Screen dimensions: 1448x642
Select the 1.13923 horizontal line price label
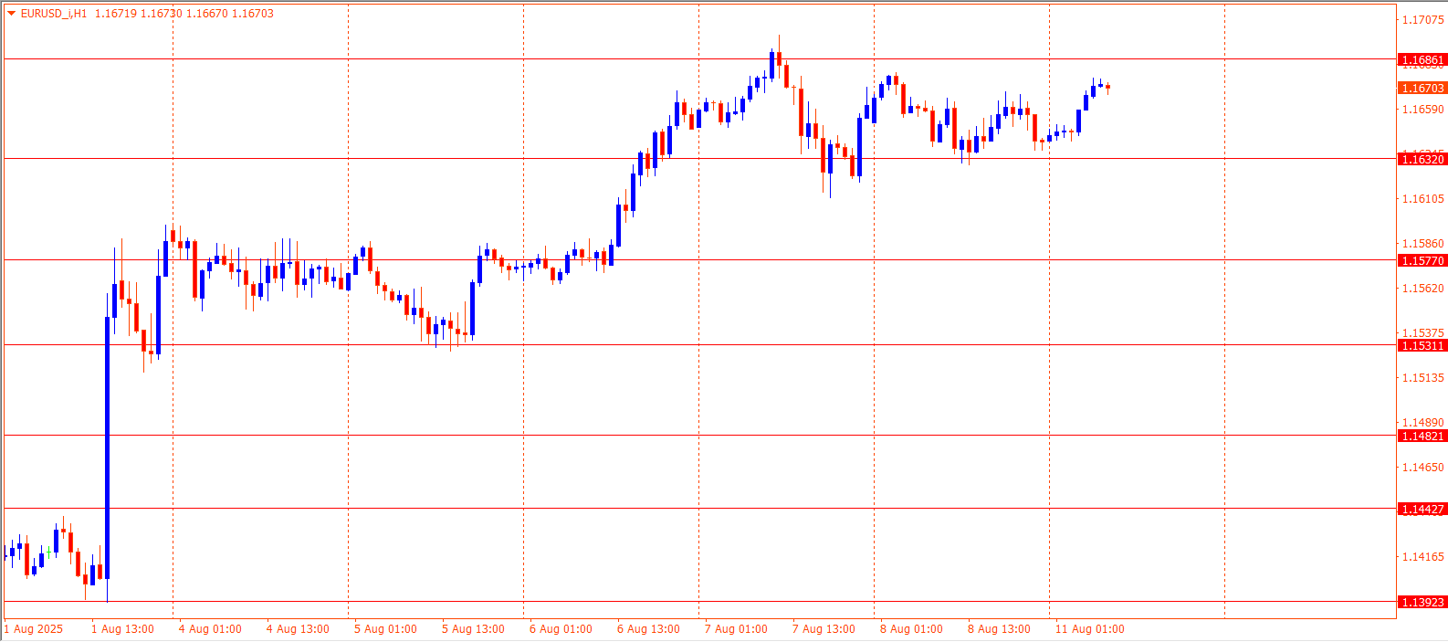click(x=1422, y=602)
